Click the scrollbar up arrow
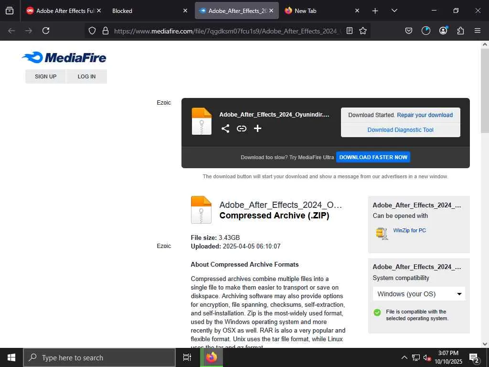Screen dimensions: 489x367 tap(485, 44)
